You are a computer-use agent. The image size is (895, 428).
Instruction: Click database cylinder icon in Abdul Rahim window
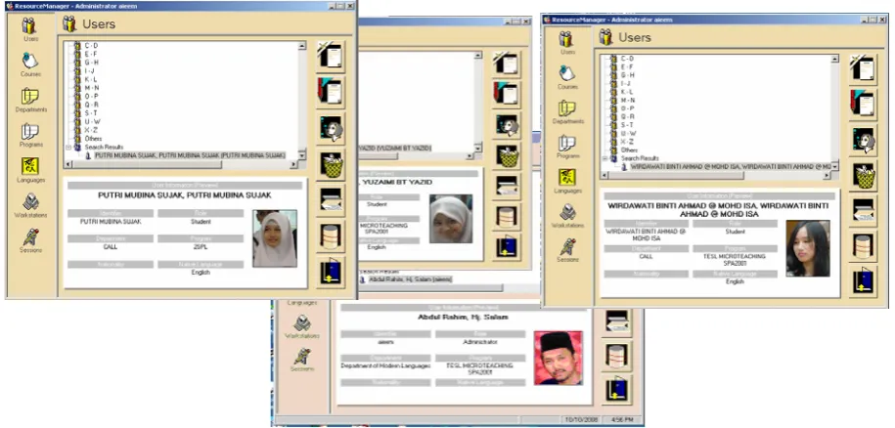[616, 356]
